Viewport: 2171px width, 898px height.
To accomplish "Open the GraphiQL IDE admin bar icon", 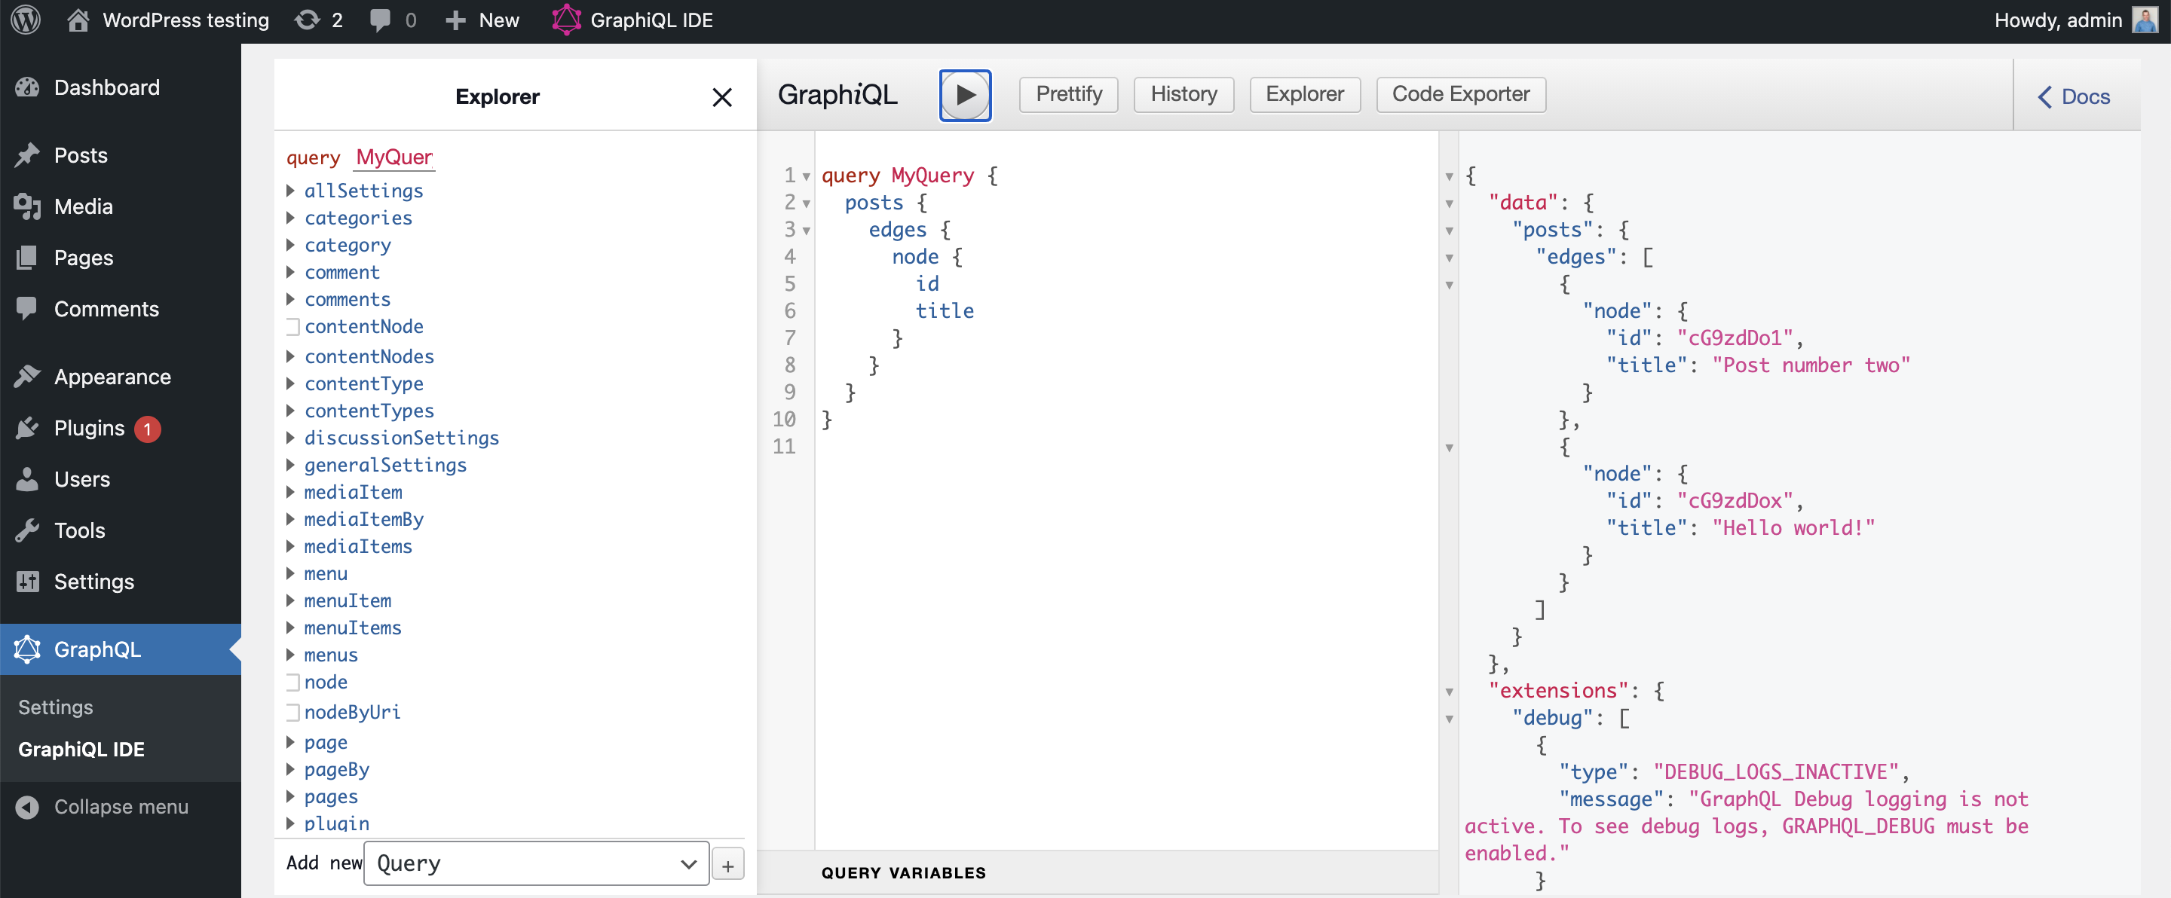I will click(566, 20).
